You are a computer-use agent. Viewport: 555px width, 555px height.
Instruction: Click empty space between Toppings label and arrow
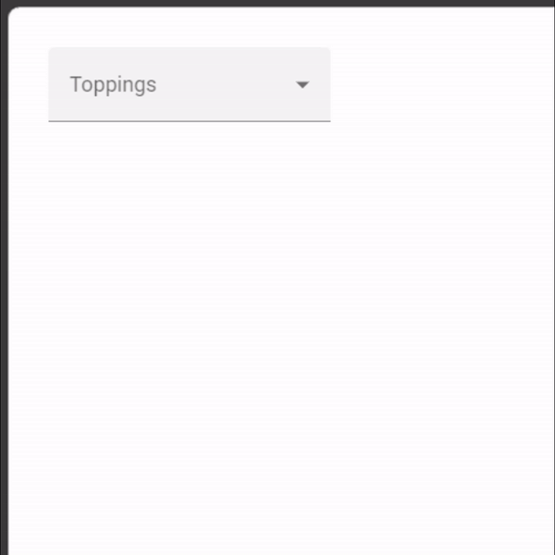[x=226, y=85]
